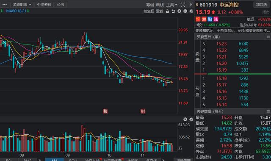Click sell volume 1.03万 value
271x161 pixels.
pyautogui.click(x=242, y=64)
